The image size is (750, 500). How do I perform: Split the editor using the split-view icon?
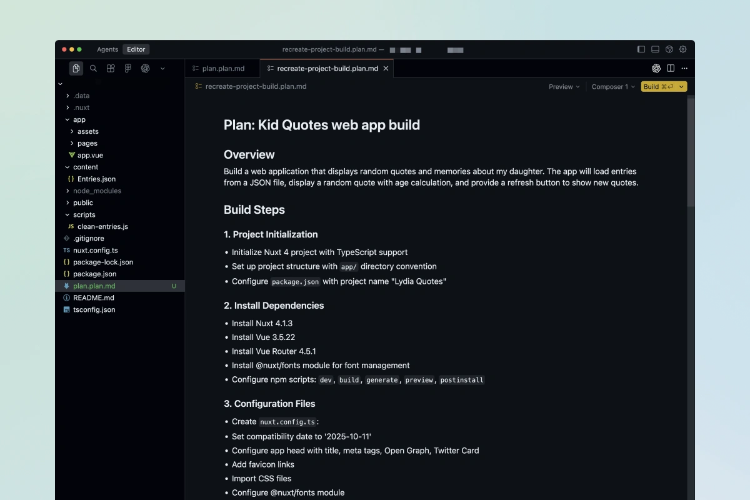click(669, 68)
